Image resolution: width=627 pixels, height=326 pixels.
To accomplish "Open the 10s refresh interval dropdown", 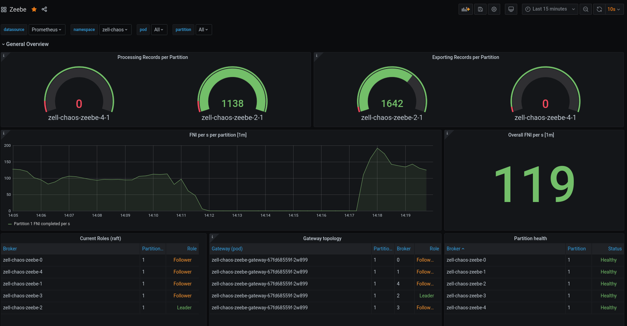I will click(614, 9).
